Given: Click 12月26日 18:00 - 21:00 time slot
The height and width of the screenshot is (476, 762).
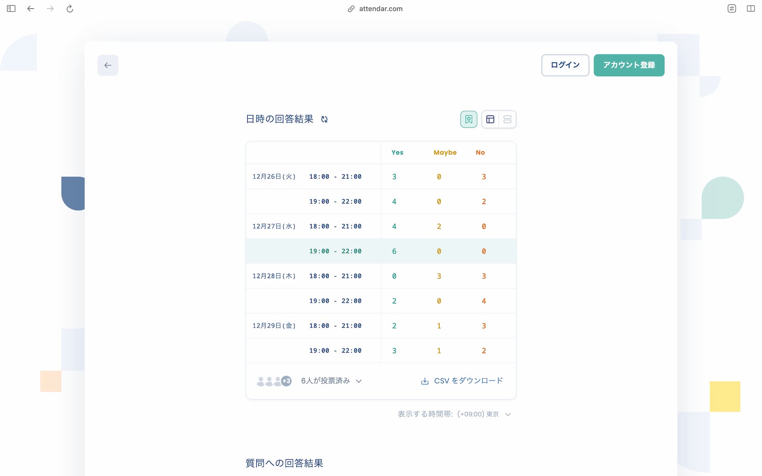Looking at the screenshot, I should tap(335, 177).
